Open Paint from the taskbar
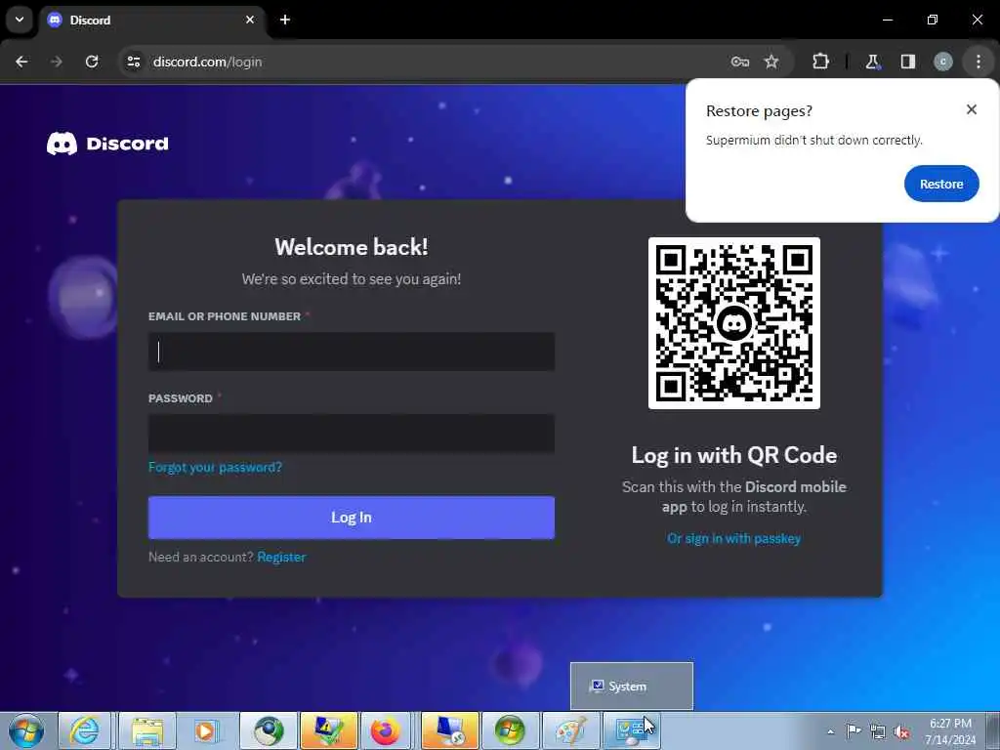This screenshot has width=1000, height=750. 570,730
